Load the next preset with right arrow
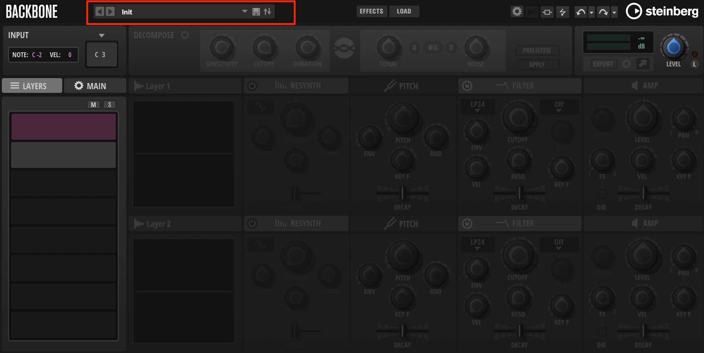Image resolution: width=704 pixels, height=353 pixels. (110, 12)
